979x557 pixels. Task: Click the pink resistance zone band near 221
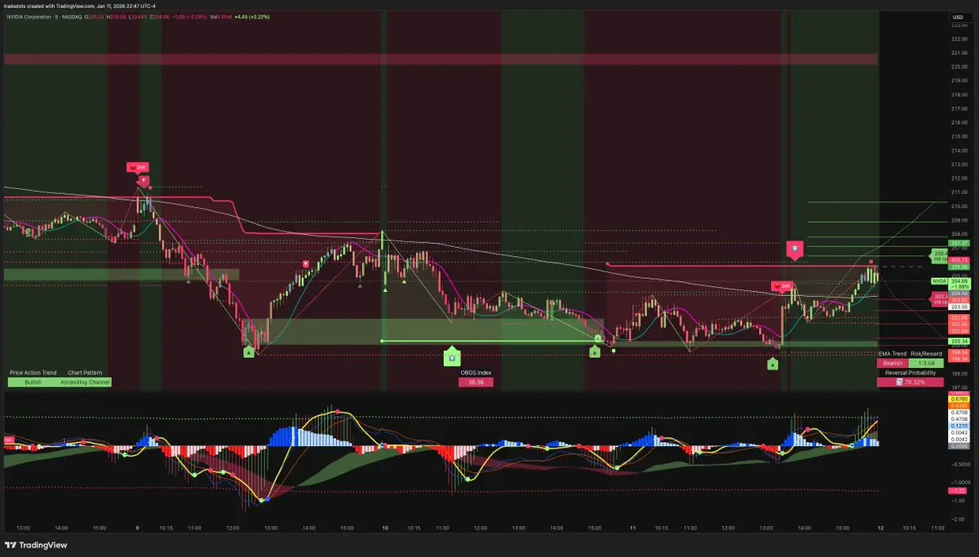[x=441, y=59]
